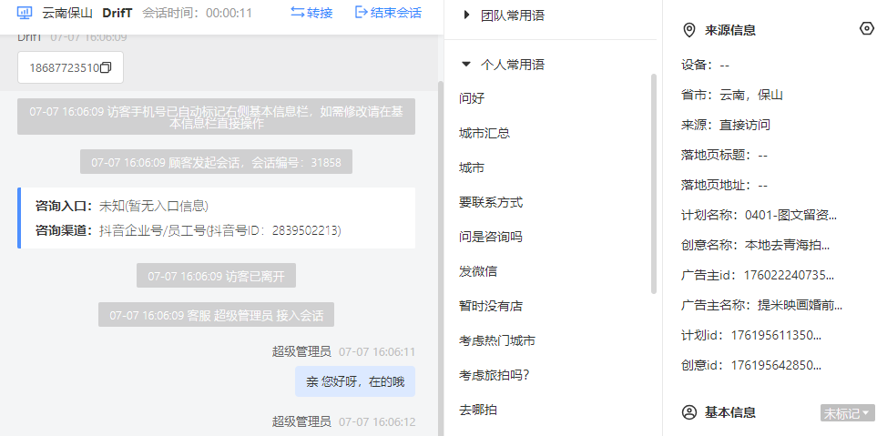Viewport: 877px width, 436px height.
Task: Click the 访客手机号已自动标记 system notice
Action: pyautogui.click(x=216, y=117)
